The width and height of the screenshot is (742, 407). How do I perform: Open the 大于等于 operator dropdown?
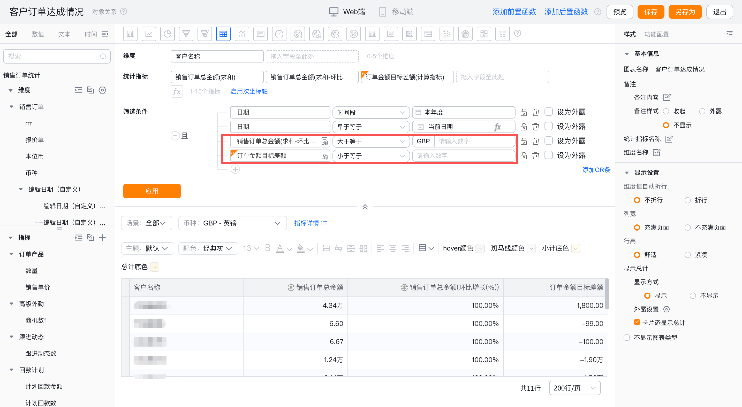371,141
